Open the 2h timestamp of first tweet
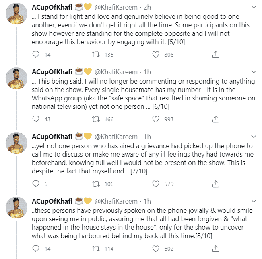 click(147, 7)
